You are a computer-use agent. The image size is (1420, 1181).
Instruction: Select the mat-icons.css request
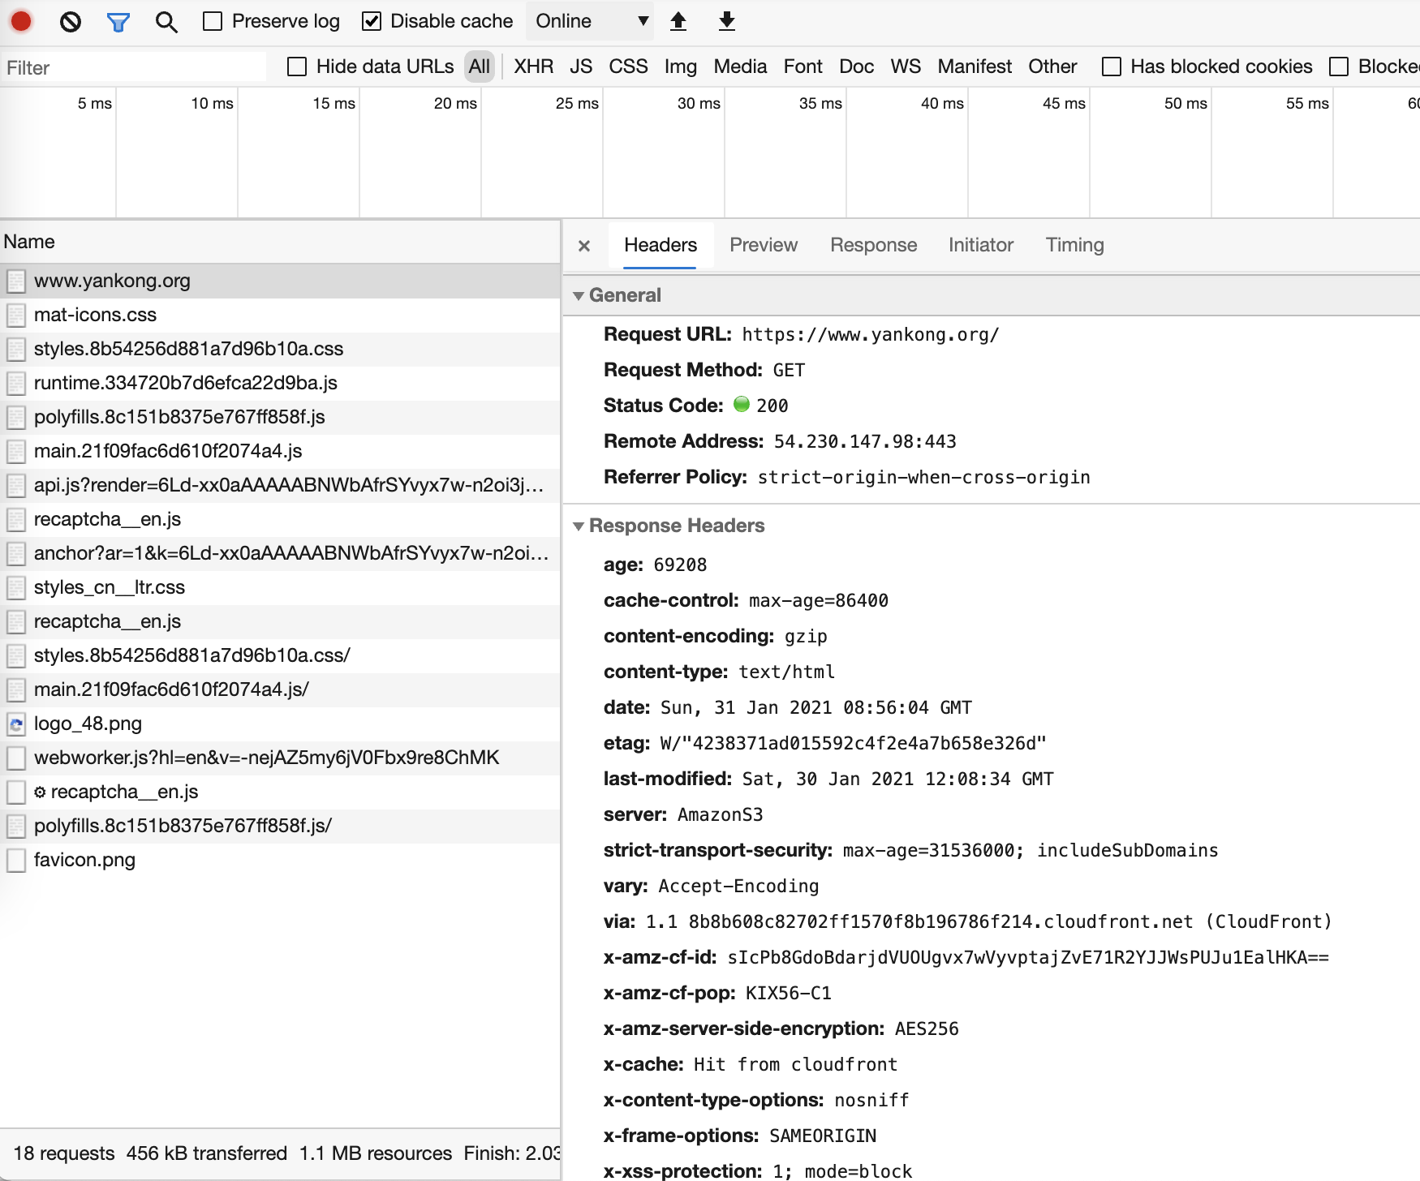(280, 316)
